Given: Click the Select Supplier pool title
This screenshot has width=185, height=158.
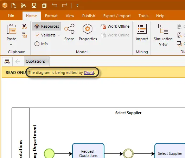Looking at the screenshot, I should (x=128, y=113).
